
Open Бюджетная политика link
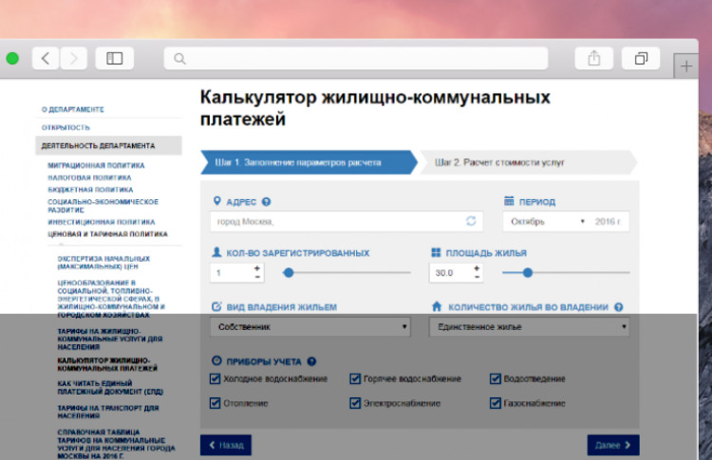[90, 190]
